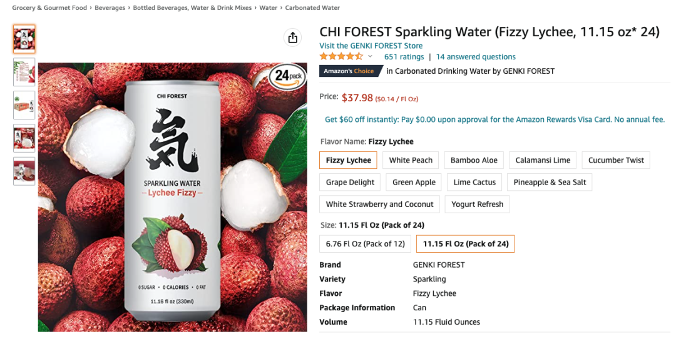Select the fifth product thumbnail
This screenshot has height=339, width=676.
pos(24,171)
